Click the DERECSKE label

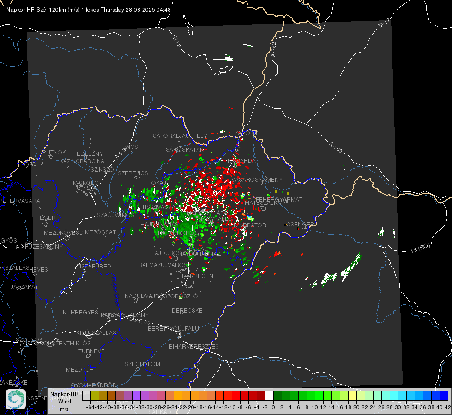[187, 311]
